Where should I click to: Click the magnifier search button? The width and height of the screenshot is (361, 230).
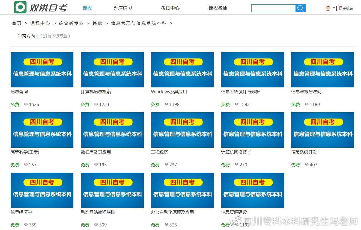pos(300,8)
